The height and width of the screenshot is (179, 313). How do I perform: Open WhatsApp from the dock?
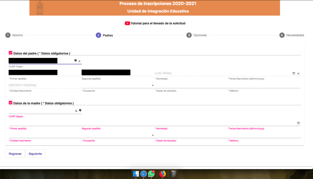(151, 174)
